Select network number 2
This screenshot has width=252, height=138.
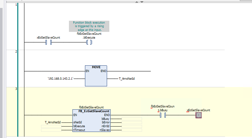(16, 51)
